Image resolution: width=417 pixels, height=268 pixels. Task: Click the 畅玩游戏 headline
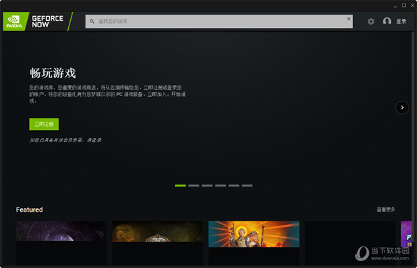53,73
